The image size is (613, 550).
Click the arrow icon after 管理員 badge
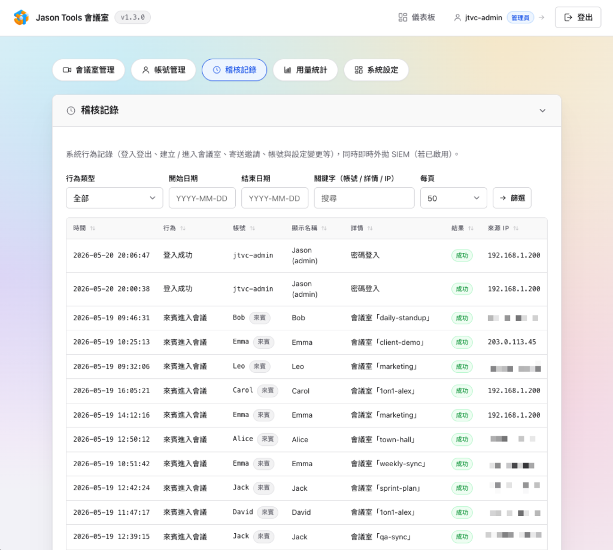(541, 17)
